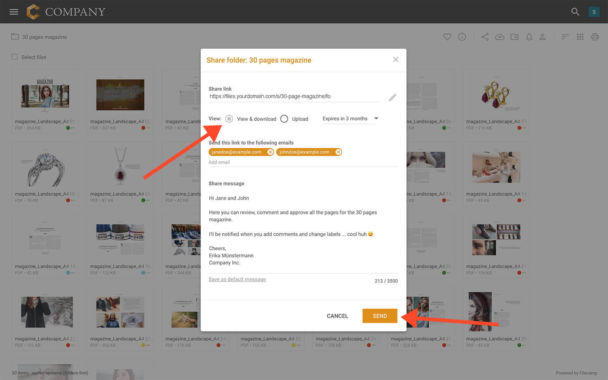This screenshot has height=380, width=608.
Task: Open the sort order menu icon
Action: (565, 37)
